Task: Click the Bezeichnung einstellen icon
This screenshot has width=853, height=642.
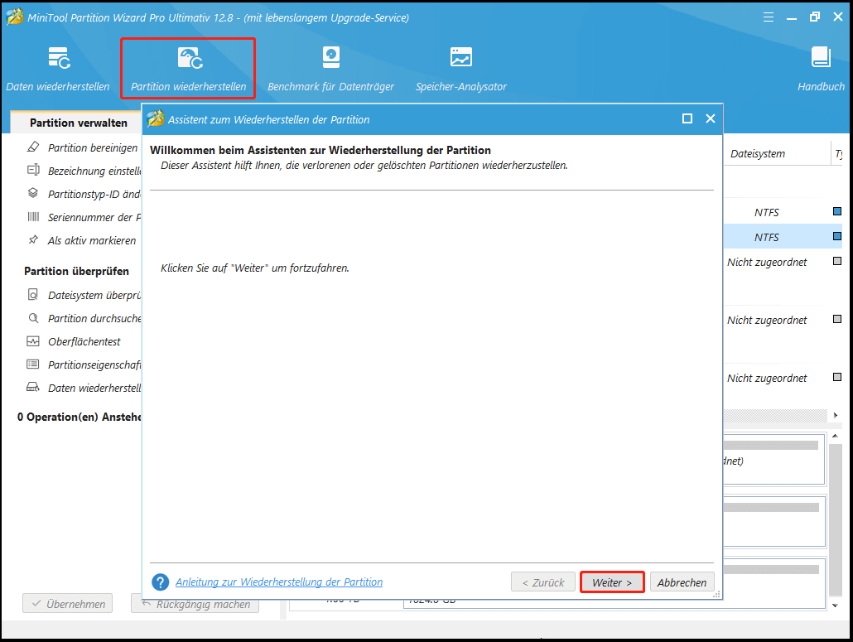Action: (33, 171)
